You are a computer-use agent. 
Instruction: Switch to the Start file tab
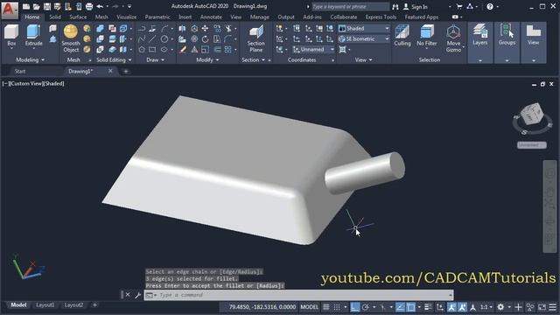20,71
